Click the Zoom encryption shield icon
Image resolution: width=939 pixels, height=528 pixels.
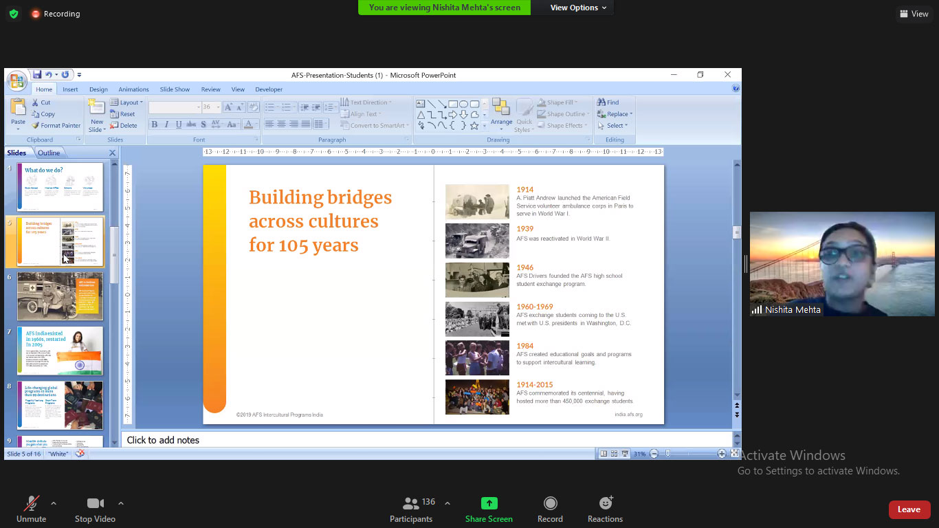click(x=14, y=14)
